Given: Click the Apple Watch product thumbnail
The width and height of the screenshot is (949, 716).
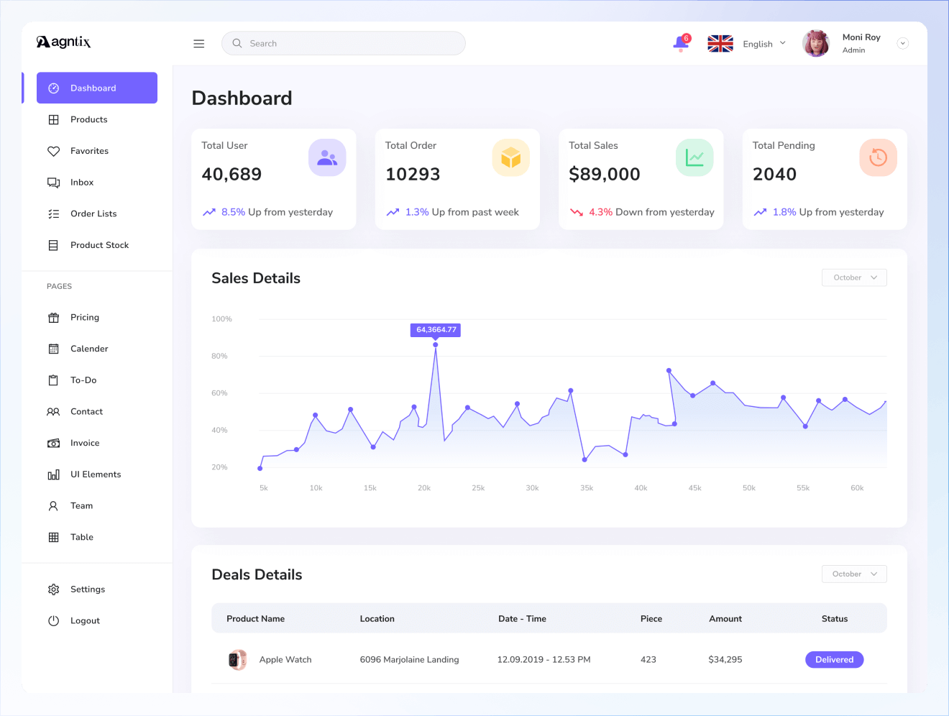Looking at the screenshot, I should (237, 659).
